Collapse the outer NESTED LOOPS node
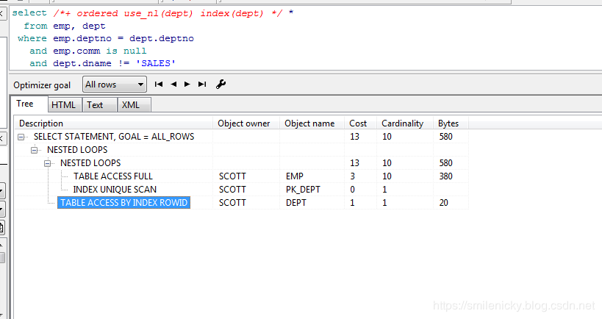 click(x=34, y=150)
